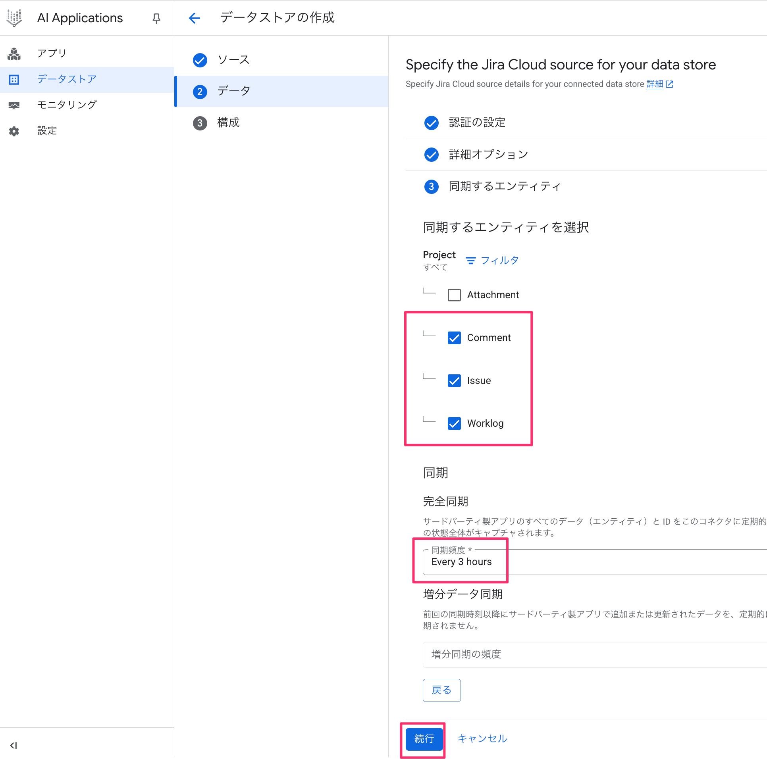The width and height of the screenshot is (767, 759).
Task: Open アプリ in the sidebar menu
Action: pyautogui.click(x=87, y=54)
